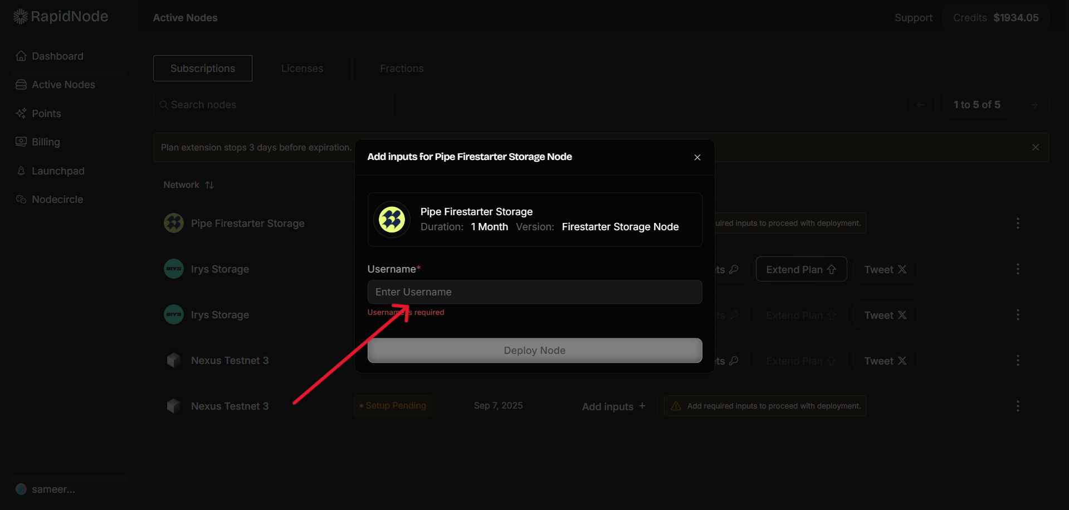Screen dimensions: 1069x510
Task: Open Dashboard from the sidebar
Action: [x=57, y=56]
